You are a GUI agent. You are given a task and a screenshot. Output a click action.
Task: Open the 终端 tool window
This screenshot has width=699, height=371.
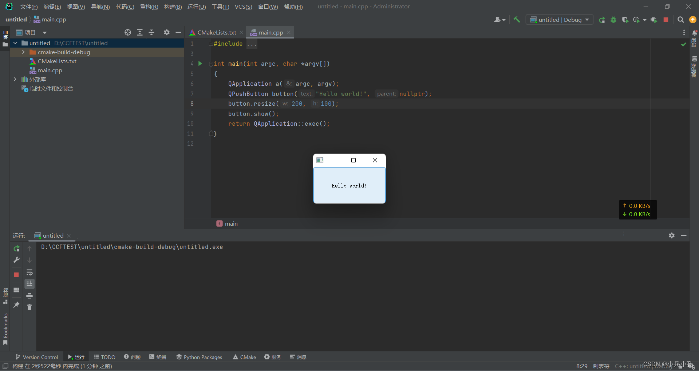tap(158, 357)
